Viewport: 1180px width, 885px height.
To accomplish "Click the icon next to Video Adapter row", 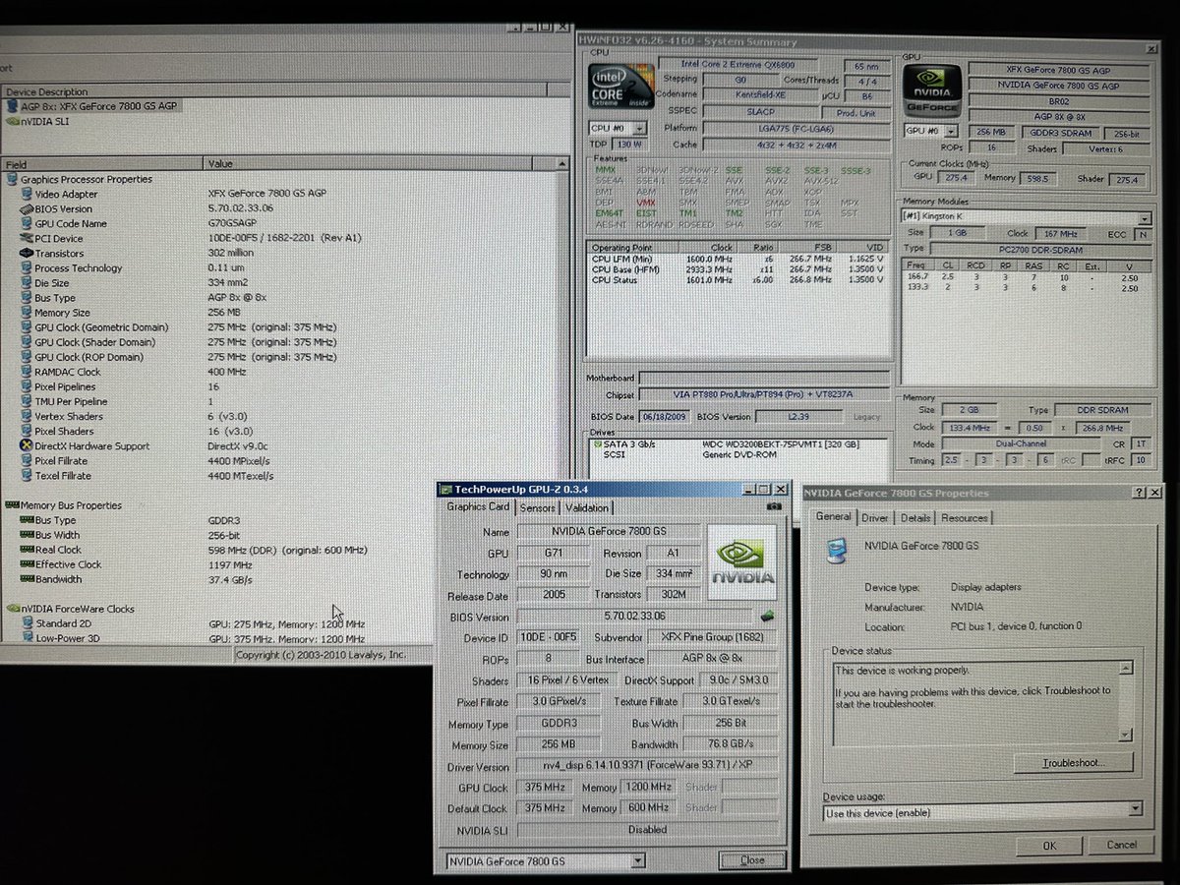I will (27, 194).
